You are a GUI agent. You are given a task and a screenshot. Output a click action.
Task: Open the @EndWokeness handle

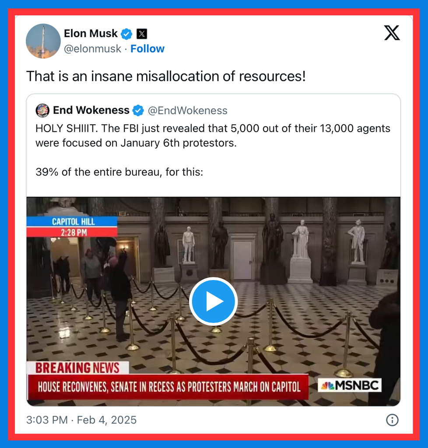187,111
